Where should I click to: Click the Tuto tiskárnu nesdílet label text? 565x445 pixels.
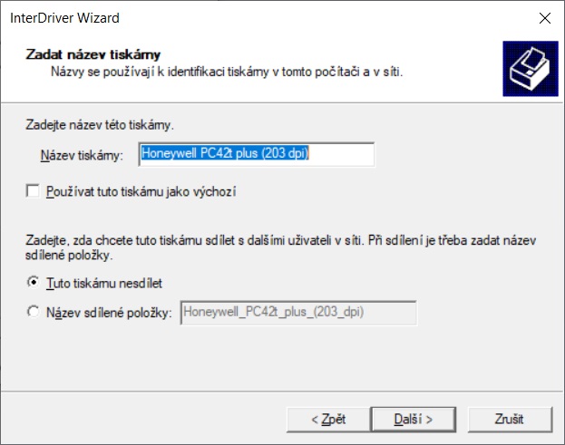tap(104, 284)
